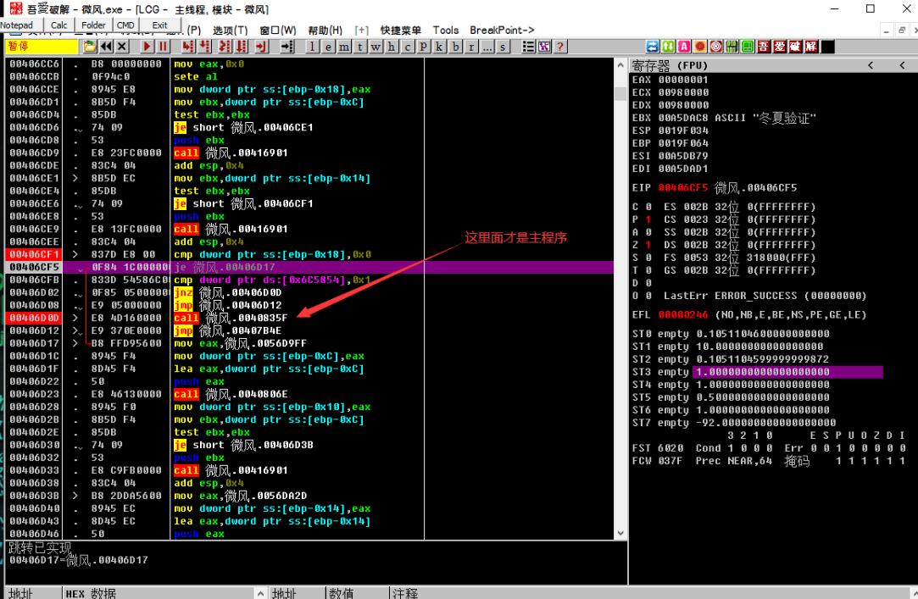This screenshot has width=918, height=599.
Task: Restart program with the rewind icon
Action: click(107, 47)
